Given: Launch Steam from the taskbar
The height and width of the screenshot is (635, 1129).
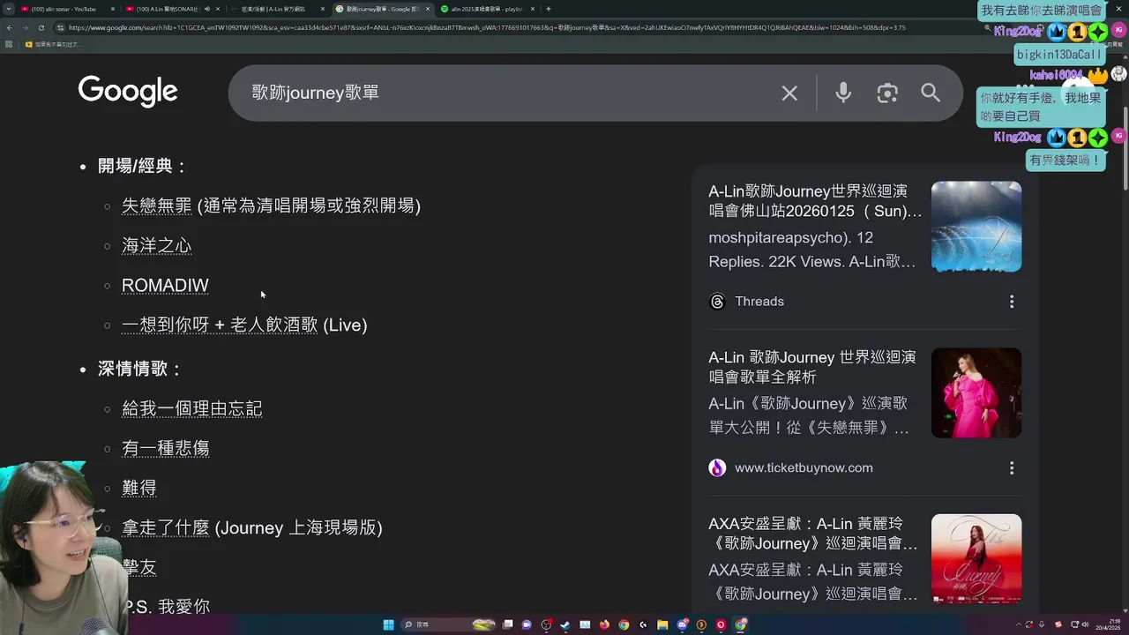Looking at the screenshot, I should 565,624.
